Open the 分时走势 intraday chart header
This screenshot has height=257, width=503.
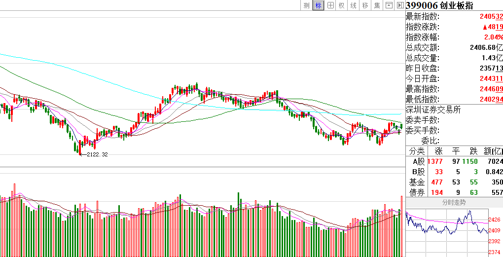click(x=454, y=202)
